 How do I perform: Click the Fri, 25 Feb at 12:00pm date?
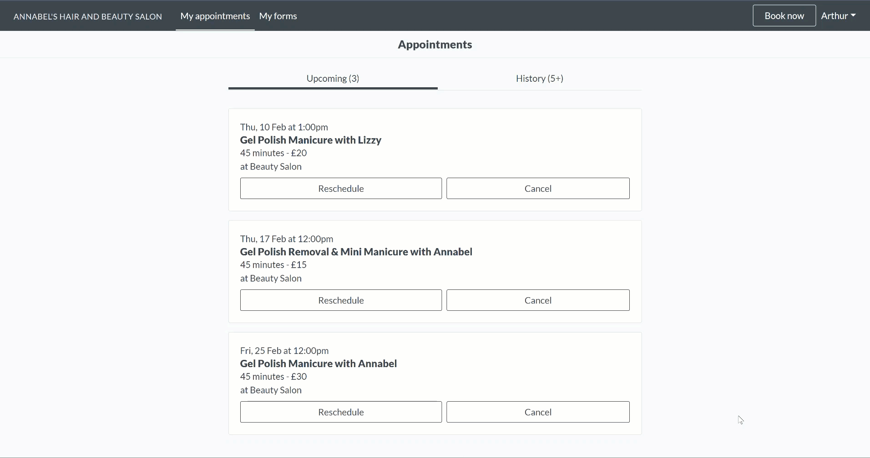click(284, 351)
